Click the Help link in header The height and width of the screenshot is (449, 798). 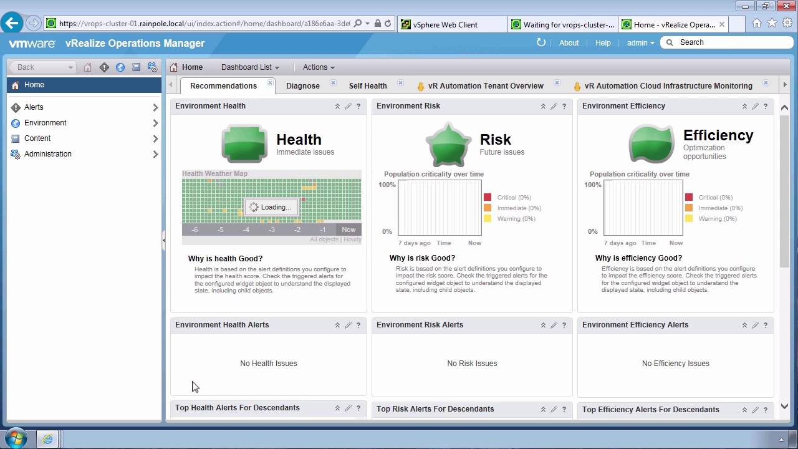(x=603, y=43)
